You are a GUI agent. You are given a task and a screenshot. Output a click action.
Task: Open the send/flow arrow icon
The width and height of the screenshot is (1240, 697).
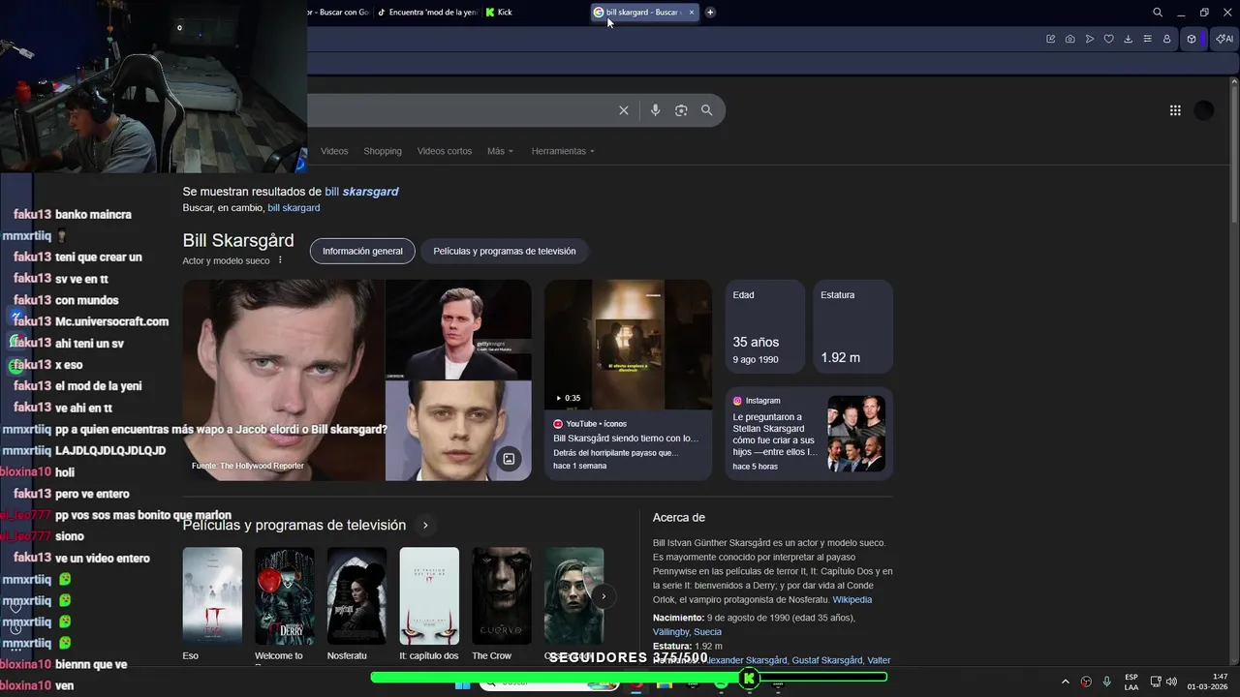1090,39
